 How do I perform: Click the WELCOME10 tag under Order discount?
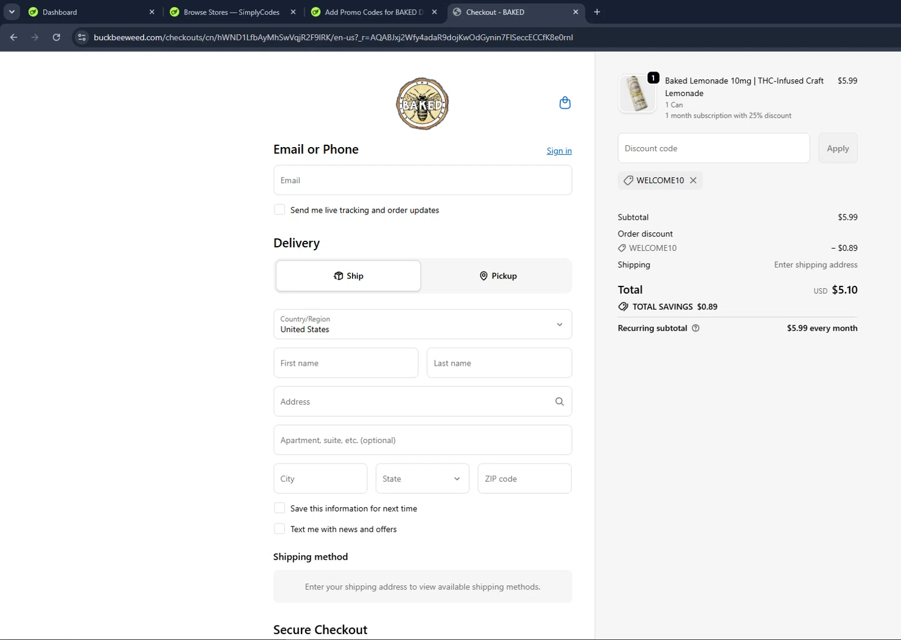point(648,248)
